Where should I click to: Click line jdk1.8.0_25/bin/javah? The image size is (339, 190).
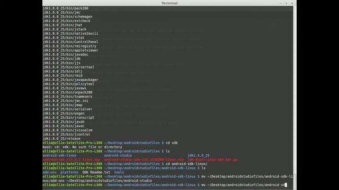pyautogui.click(x=64, y=122)
